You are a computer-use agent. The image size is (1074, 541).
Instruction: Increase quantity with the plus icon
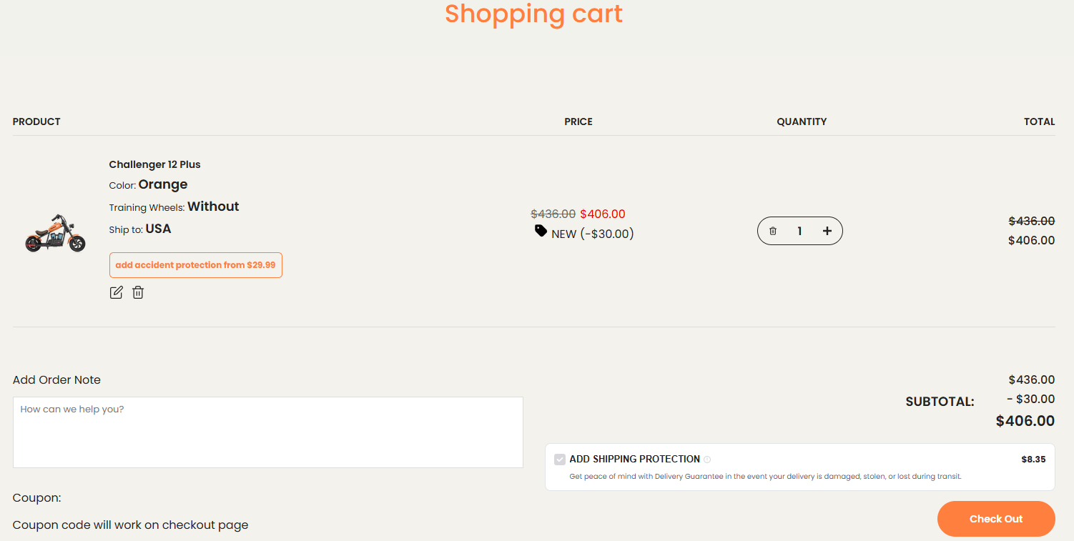[x=827, y=231]
